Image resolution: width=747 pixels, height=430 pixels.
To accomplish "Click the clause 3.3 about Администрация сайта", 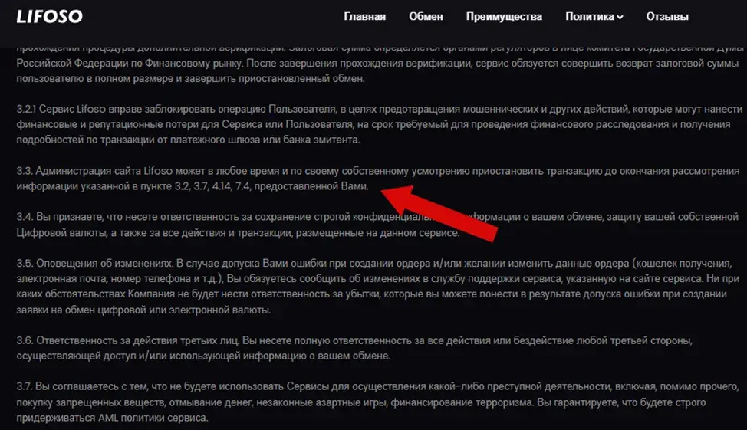I will (378, 179).
